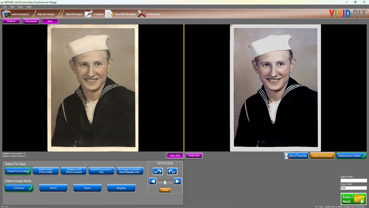369x208 pixels.
Task: Click Reset Corrections button
Action: [x=322, y=156]
